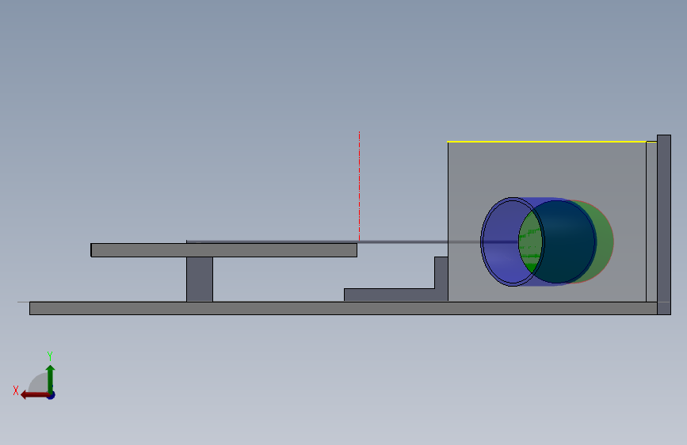Click the red X axis arrow of the triad
The height and width of the screenshot is (445, 687).
[34, 395]
